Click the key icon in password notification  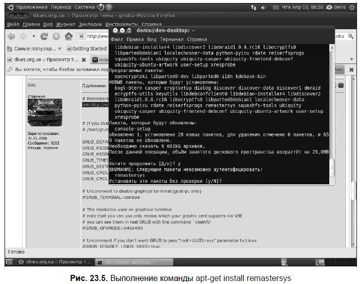click(x=10, y=69)
